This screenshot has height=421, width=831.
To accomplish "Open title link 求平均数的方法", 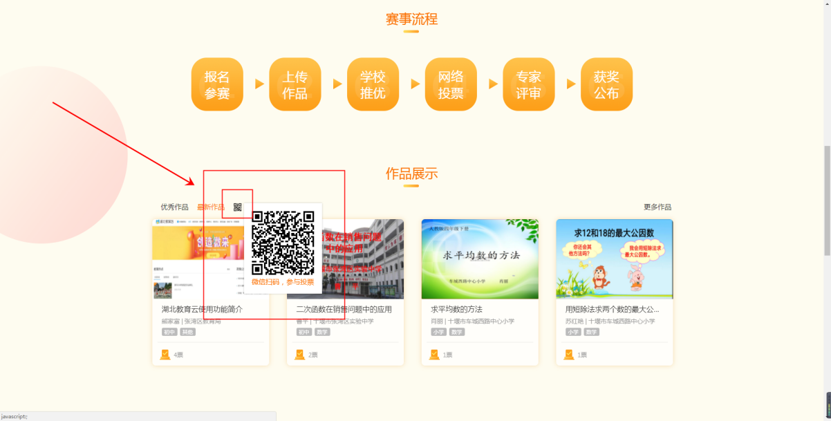I will [456, 309].
